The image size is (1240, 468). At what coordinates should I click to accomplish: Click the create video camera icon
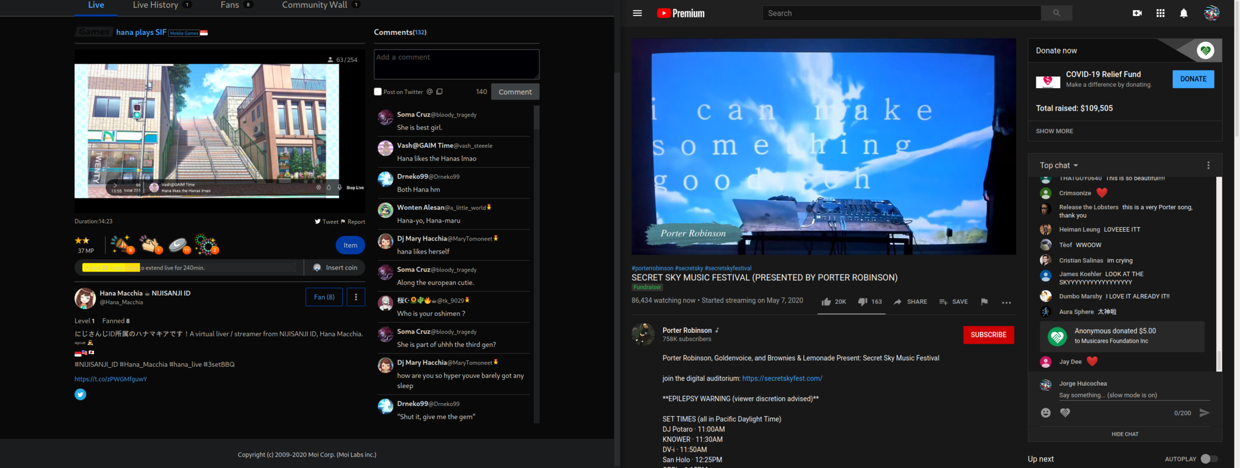point(1137,13)
